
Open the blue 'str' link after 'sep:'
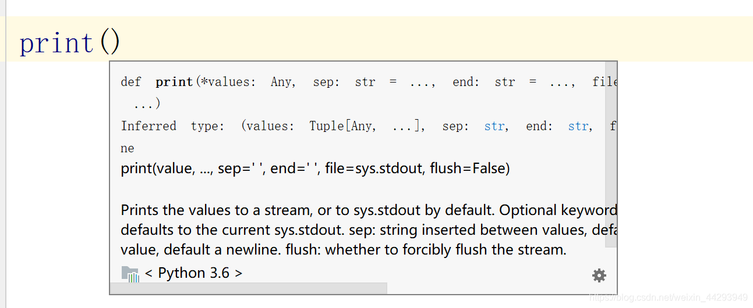coord(494,126)
